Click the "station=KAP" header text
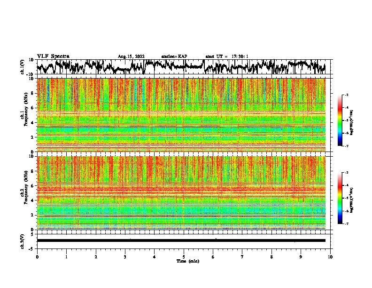Image resolution: width=372 pixels, height=288 pixels. click(174, 56)
